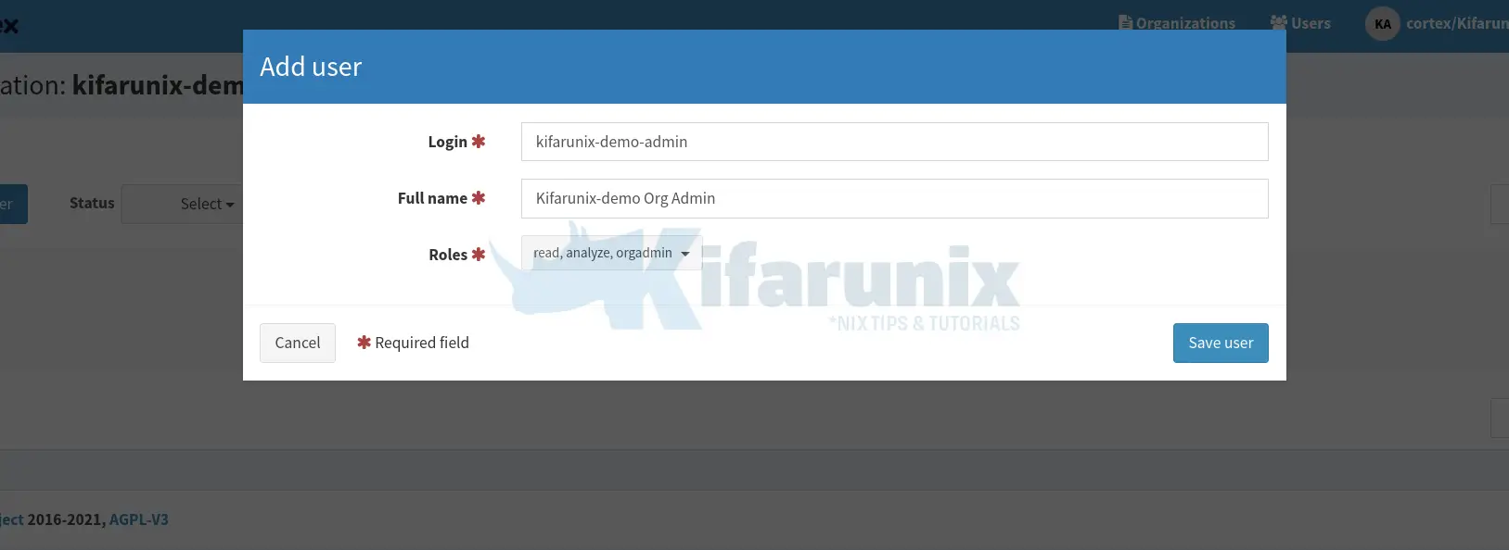The height and width of the screenshot is (550, 1509).
Task: Click the Save user button
Action: (1221, 343)
